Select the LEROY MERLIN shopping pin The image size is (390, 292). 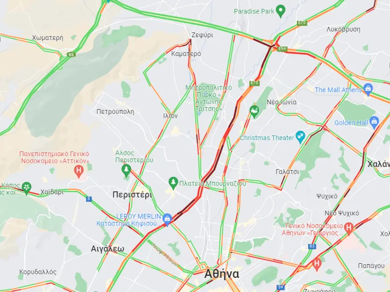tap(167, 219)
